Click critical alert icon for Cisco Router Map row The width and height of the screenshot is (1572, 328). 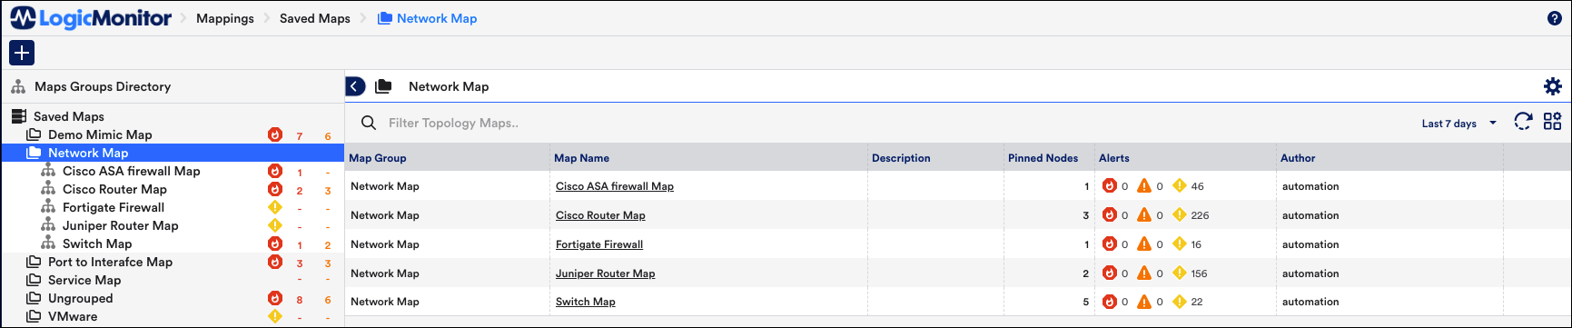point(1109,215)
